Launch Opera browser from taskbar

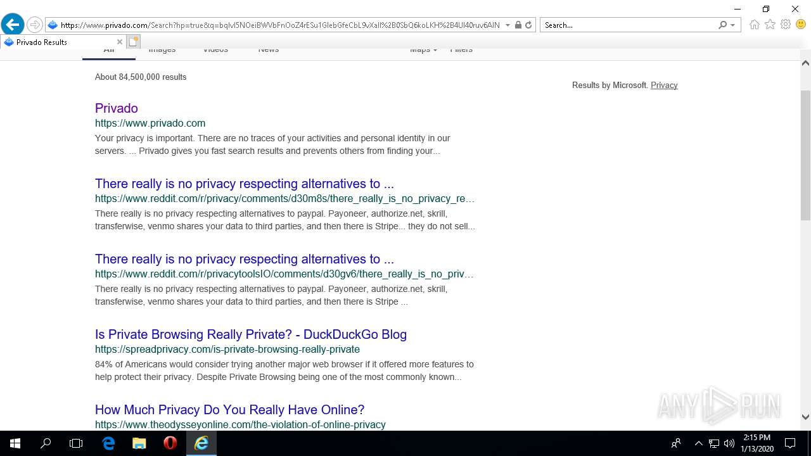tap(170, 443)
